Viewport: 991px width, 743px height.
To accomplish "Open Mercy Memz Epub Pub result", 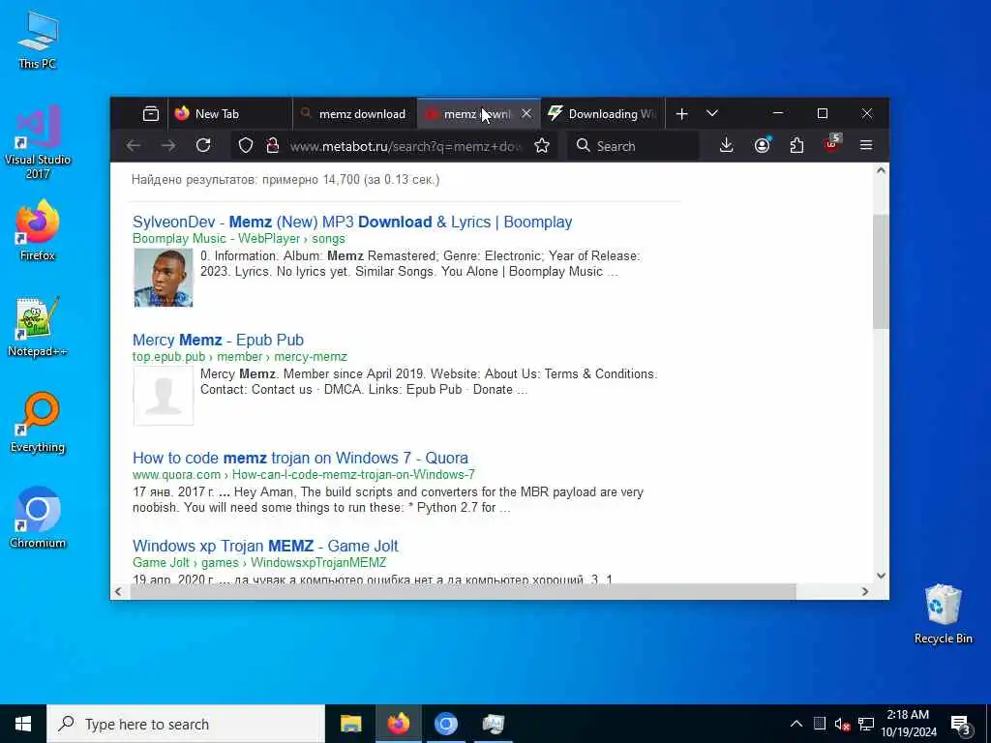I will (218, 340).
